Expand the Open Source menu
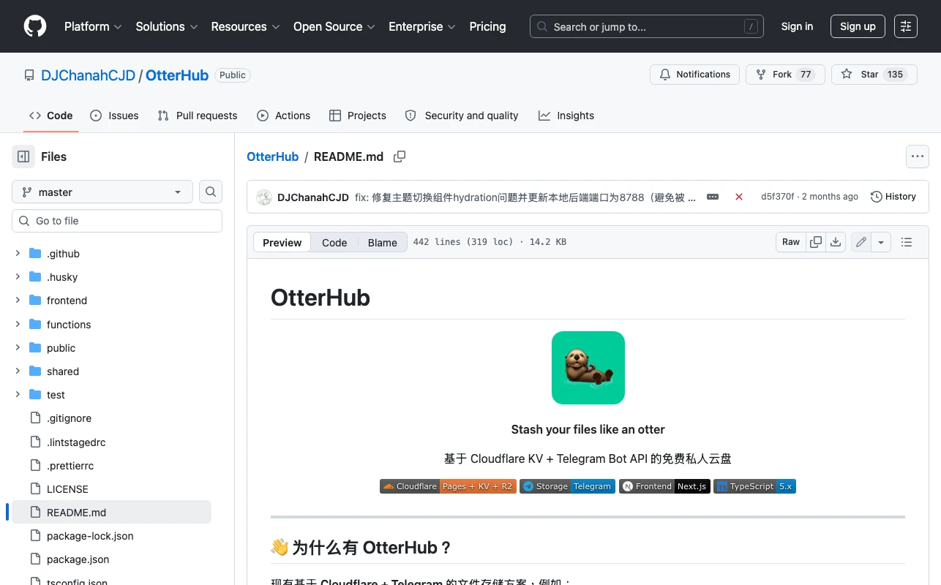 [x=334, y=26]
